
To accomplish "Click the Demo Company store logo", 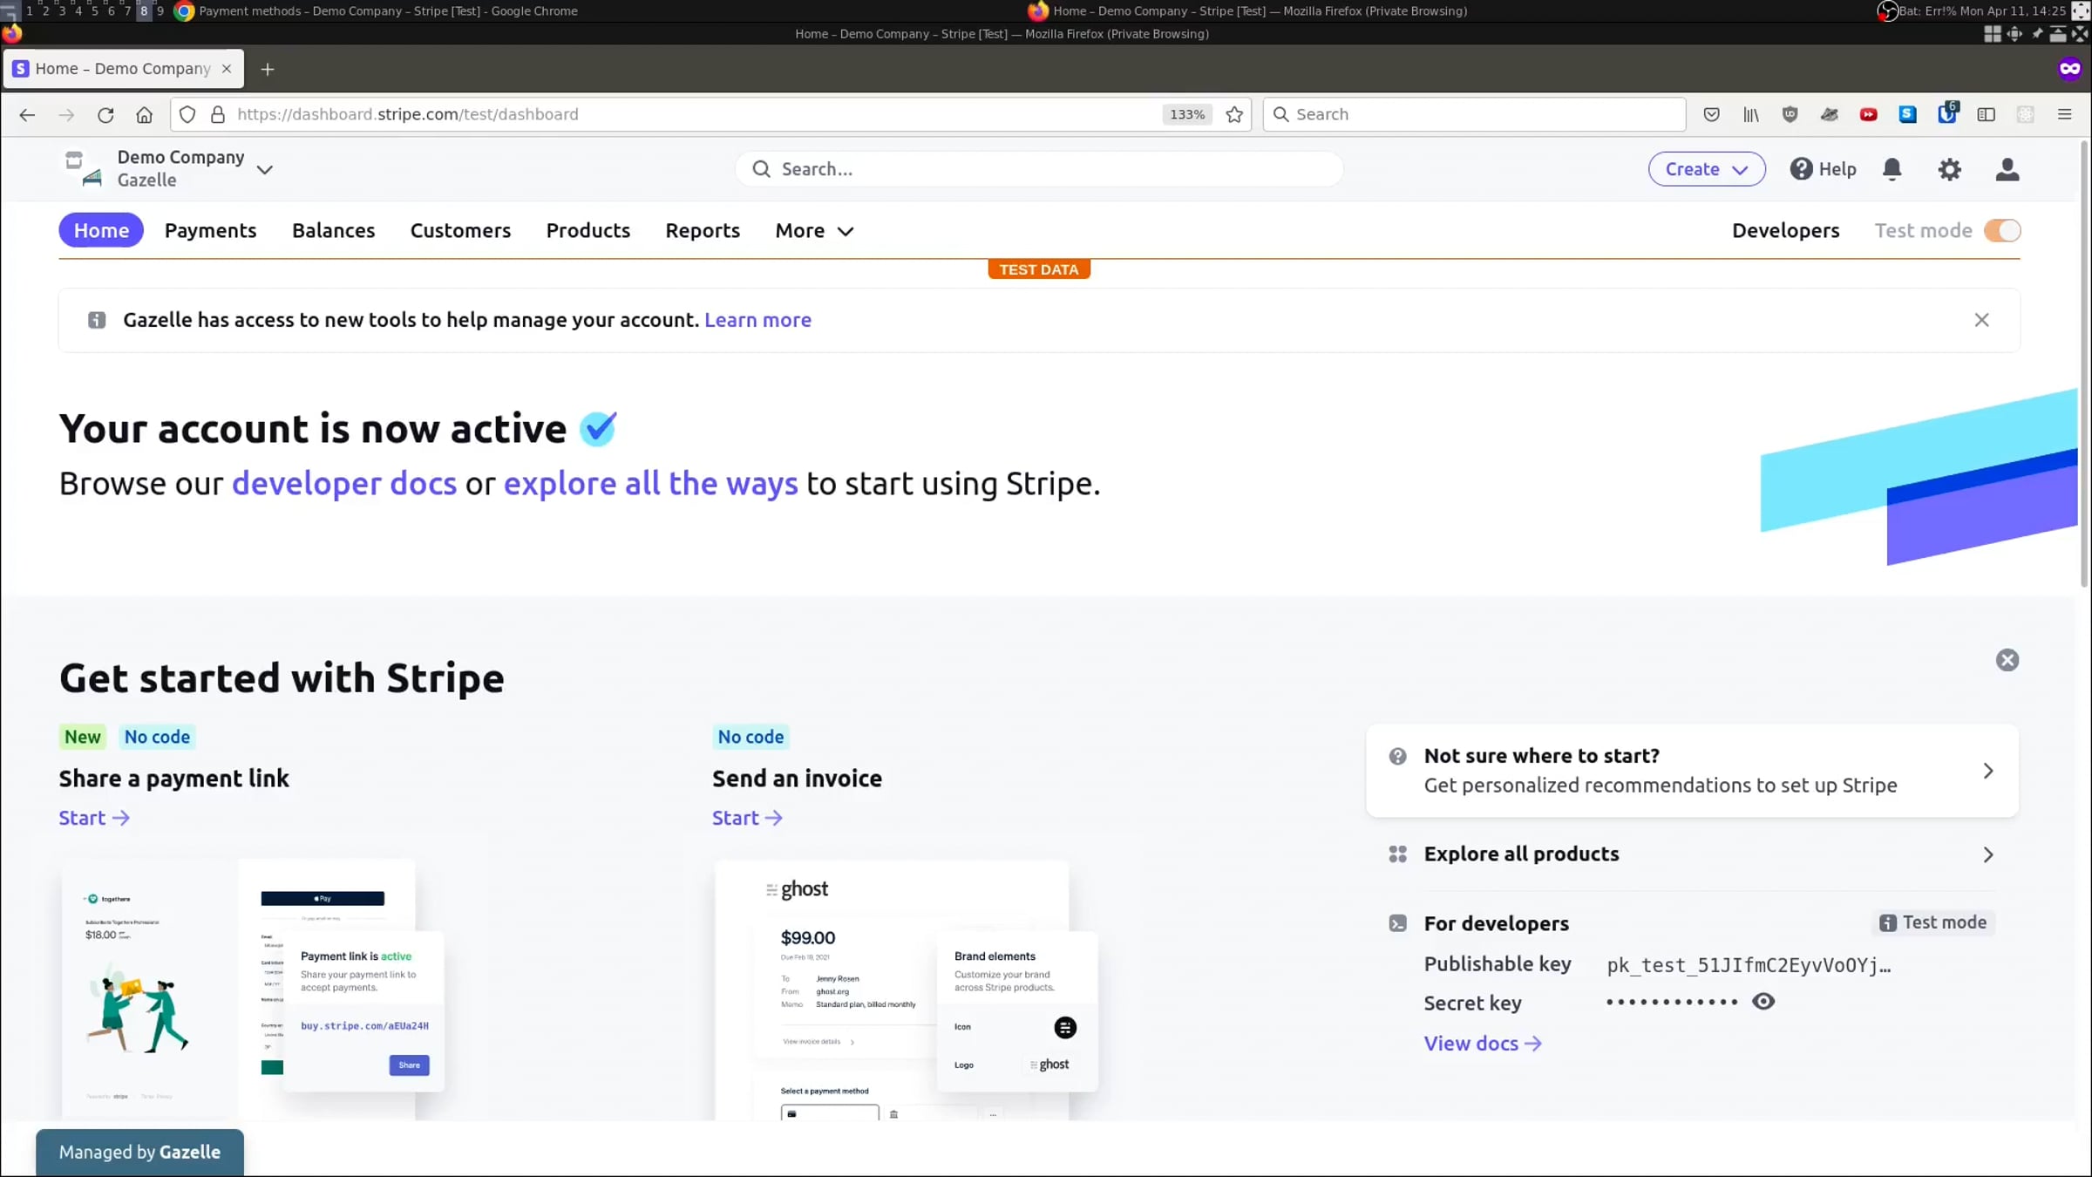I will tap(84, 168).
